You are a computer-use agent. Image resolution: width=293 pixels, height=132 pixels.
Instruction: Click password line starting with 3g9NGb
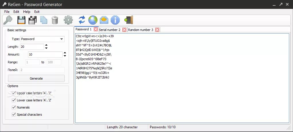click(x=93, y=77)
